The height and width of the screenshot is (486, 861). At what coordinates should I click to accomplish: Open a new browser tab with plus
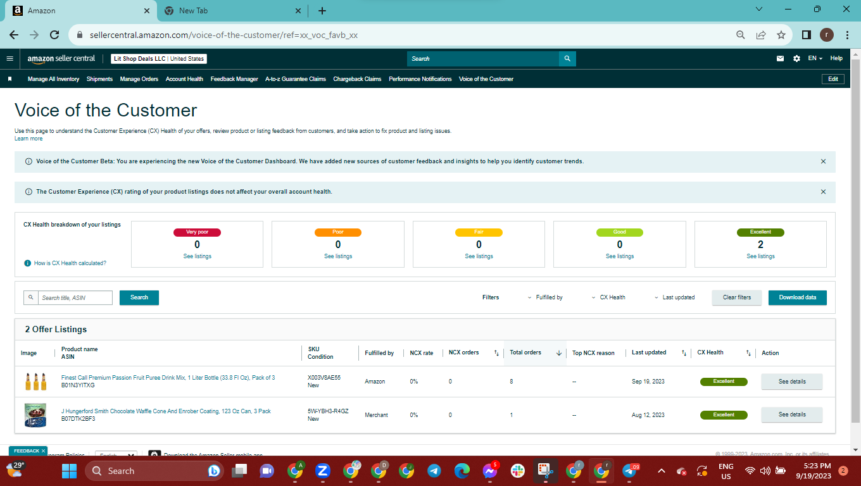(322, 11)
